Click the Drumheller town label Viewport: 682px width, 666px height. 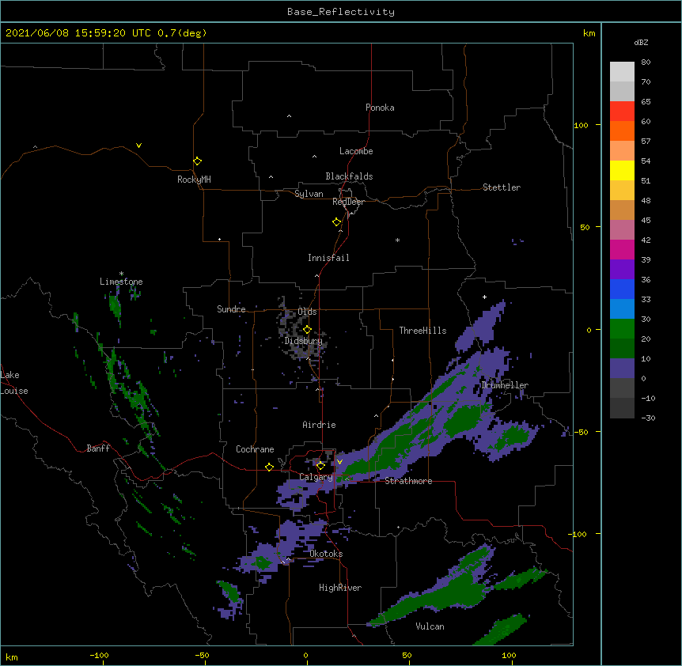click(x=505, y=385)
